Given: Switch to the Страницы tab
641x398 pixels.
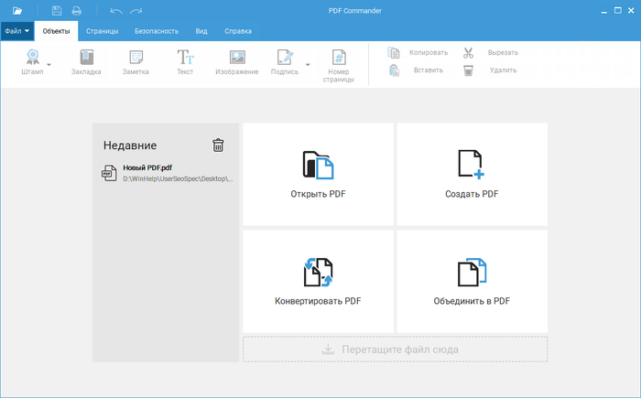Looking at the screenshot, I should tap(102, 30).
